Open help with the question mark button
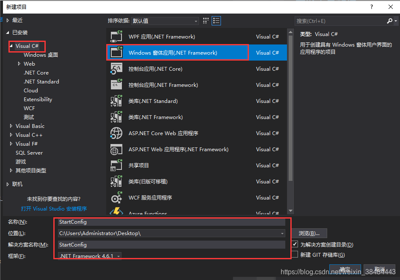400x280 pixels. point(372,7)
